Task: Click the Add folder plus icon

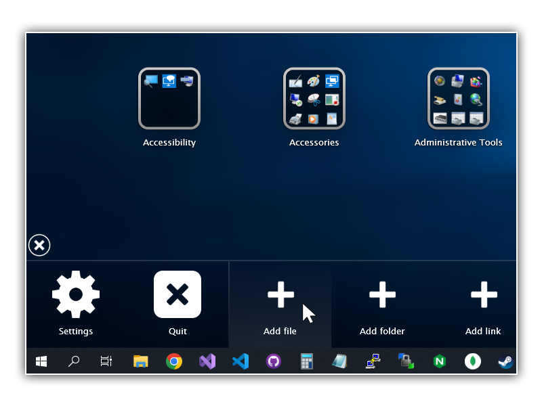Action: (382, 294)
